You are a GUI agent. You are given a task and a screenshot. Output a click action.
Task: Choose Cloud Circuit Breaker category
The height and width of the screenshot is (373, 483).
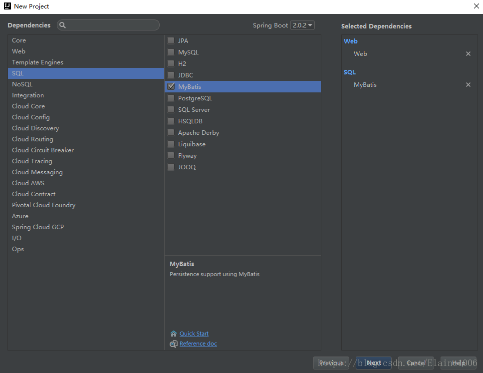click(x=86, y=150)
